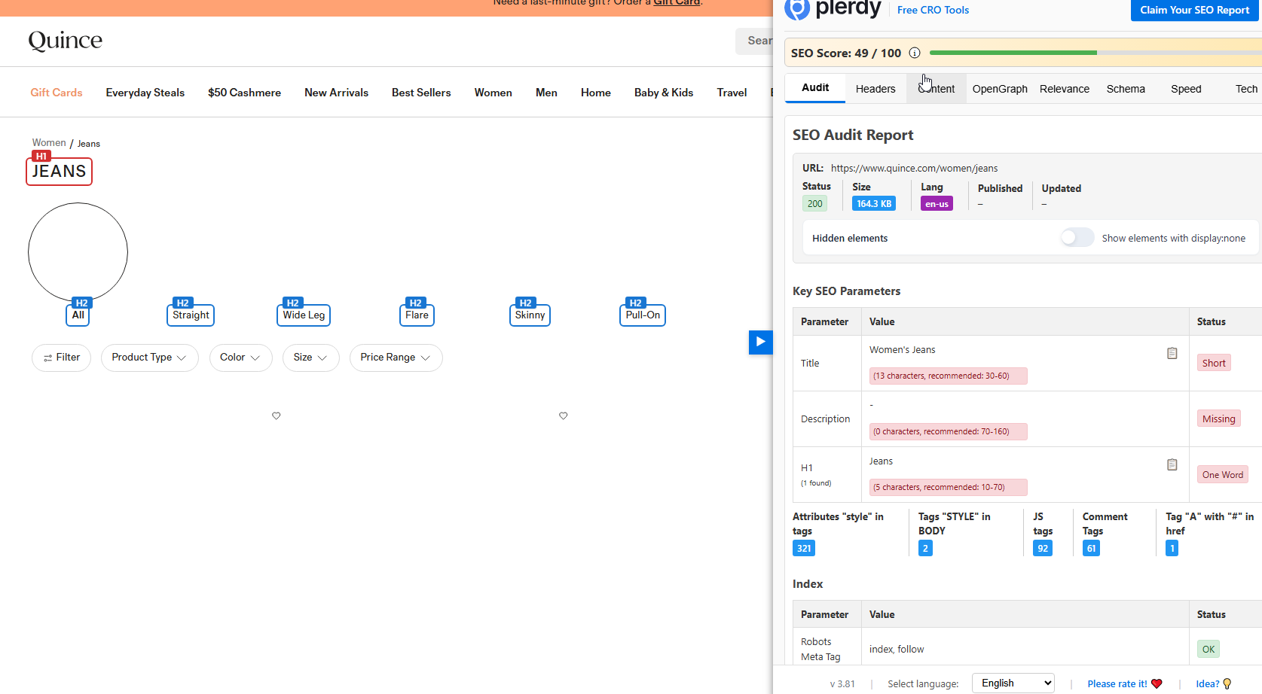Open Everyday Steals menu item

(x=145, y=93)
